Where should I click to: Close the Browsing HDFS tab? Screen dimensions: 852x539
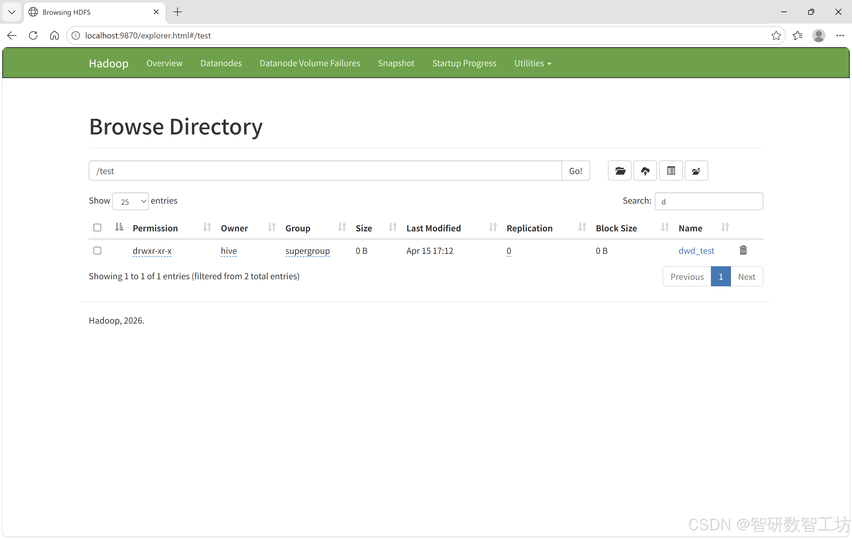point(156,12)
